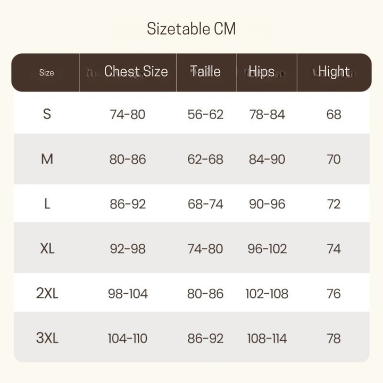Viewport: 383px width, 383px height.
Task: Select the Size column header
Action: coord(46,73)
